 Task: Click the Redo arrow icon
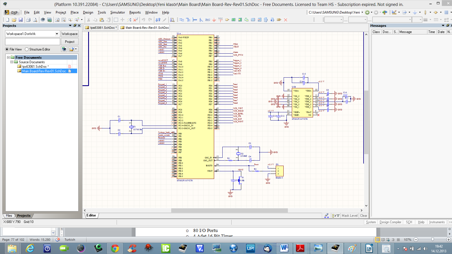(x=150, y=20)
